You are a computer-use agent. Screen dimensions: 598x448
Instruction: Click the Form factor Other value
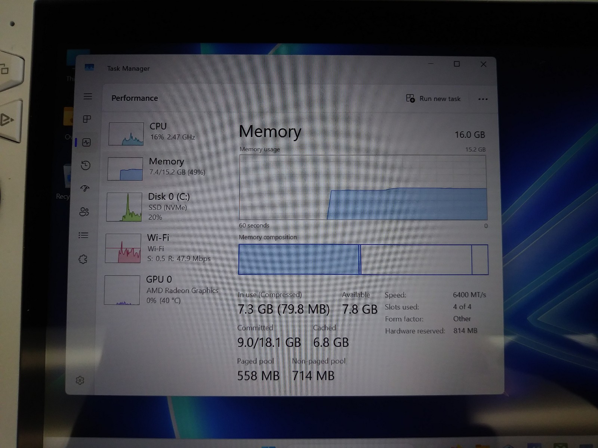click(462, 318)
